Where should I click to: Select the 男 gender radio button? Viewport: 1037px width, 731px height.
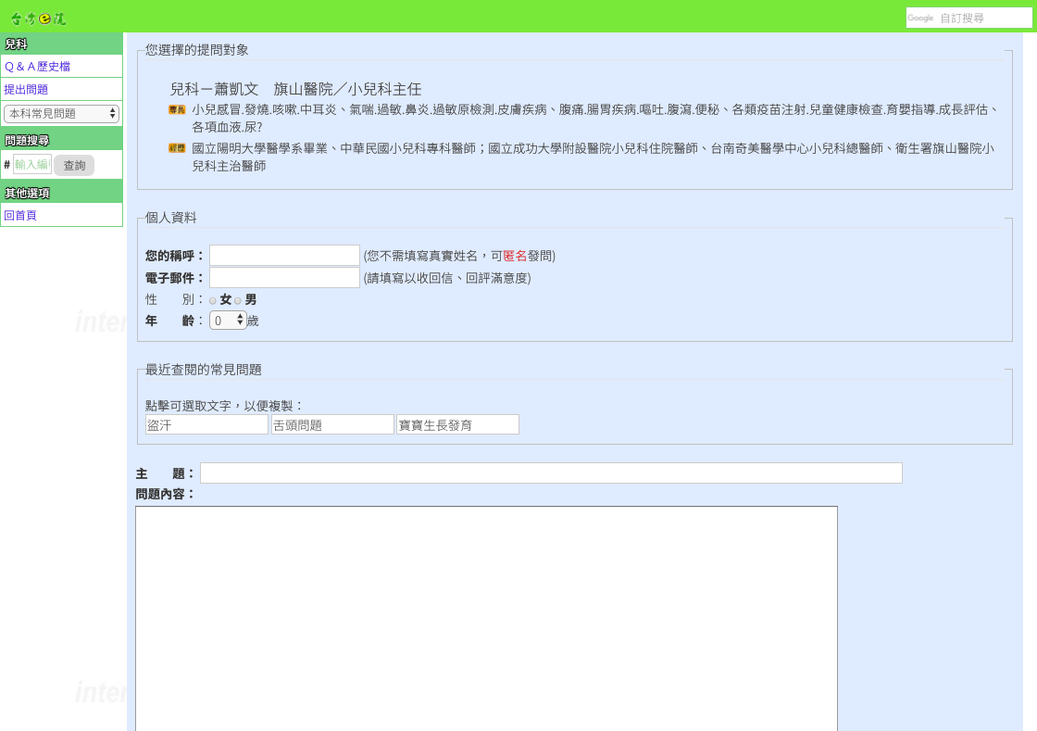[x=238, y=301]
